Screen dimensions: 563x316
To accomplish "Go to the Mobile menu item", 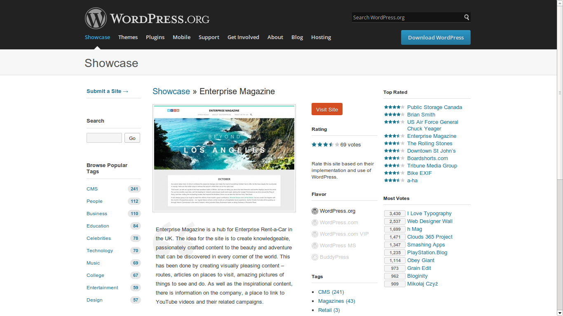I will click(x=181, y=37).
